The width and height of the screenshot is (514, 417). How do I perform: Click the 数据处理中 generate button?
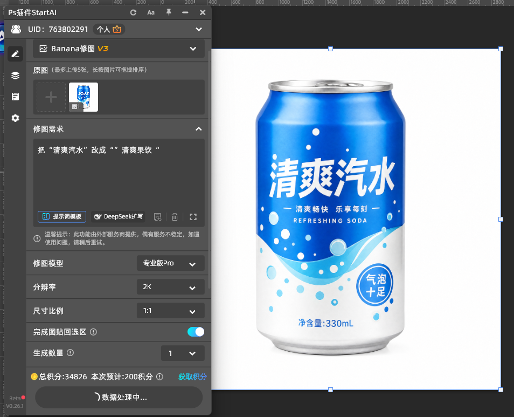tap(119, 398)
